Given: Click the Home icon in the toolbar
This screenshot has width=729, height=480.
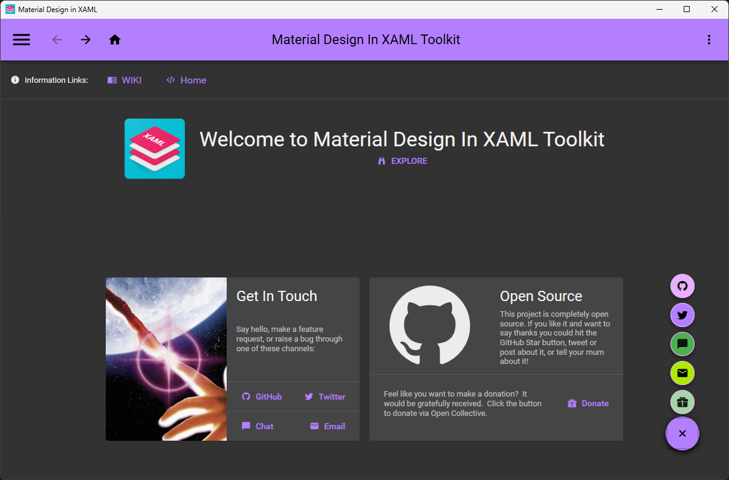Looking at the screenshot, I should [115, 40].
